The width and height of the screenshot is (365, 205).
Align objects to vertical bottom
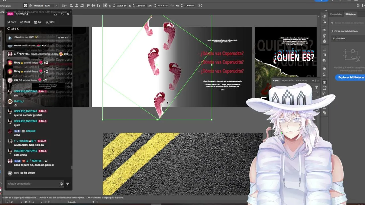(x=99, y=6)
